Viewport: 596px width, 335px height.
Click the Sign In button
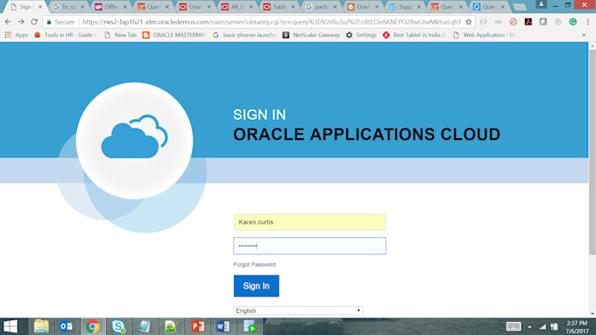(256, 286)
